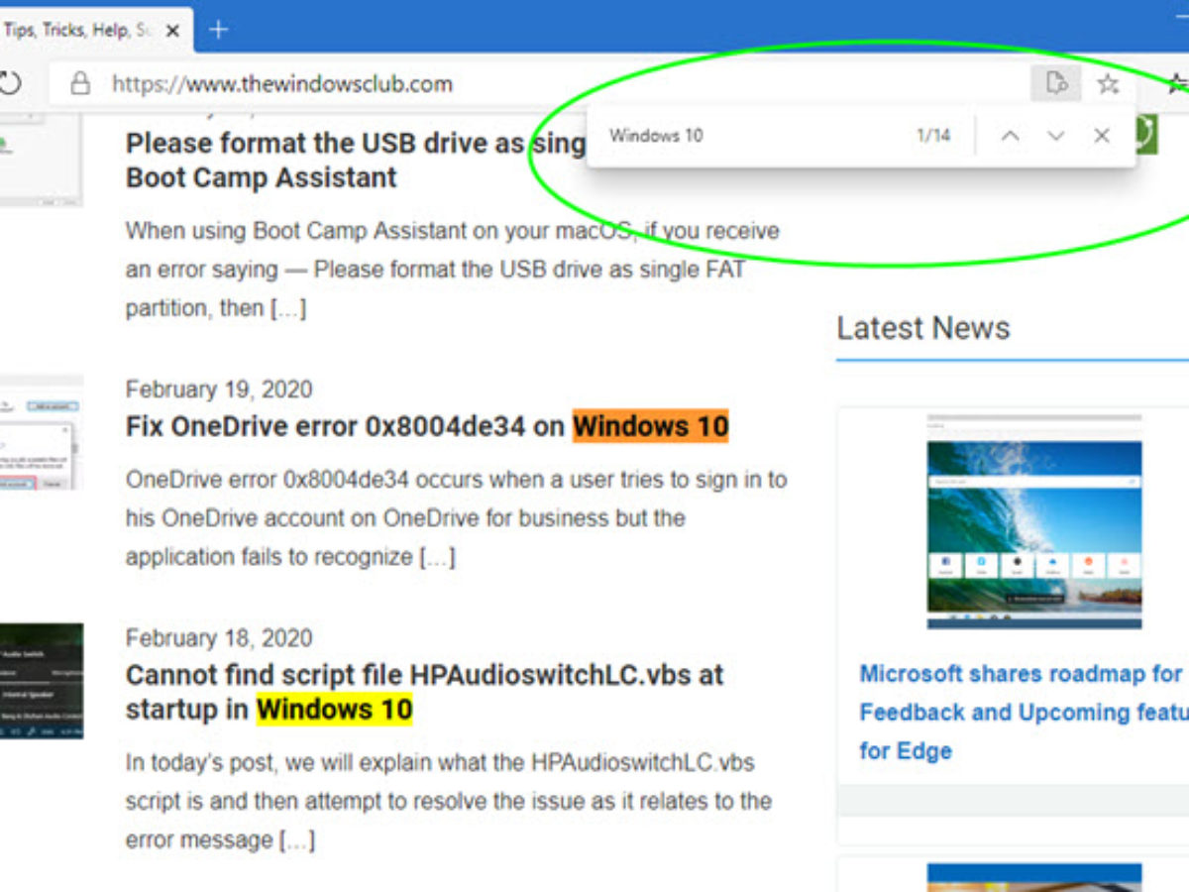Click the HPAudioswitch article thumbnail
This screenshot has height=892, width=1189.
click(42, 680)
